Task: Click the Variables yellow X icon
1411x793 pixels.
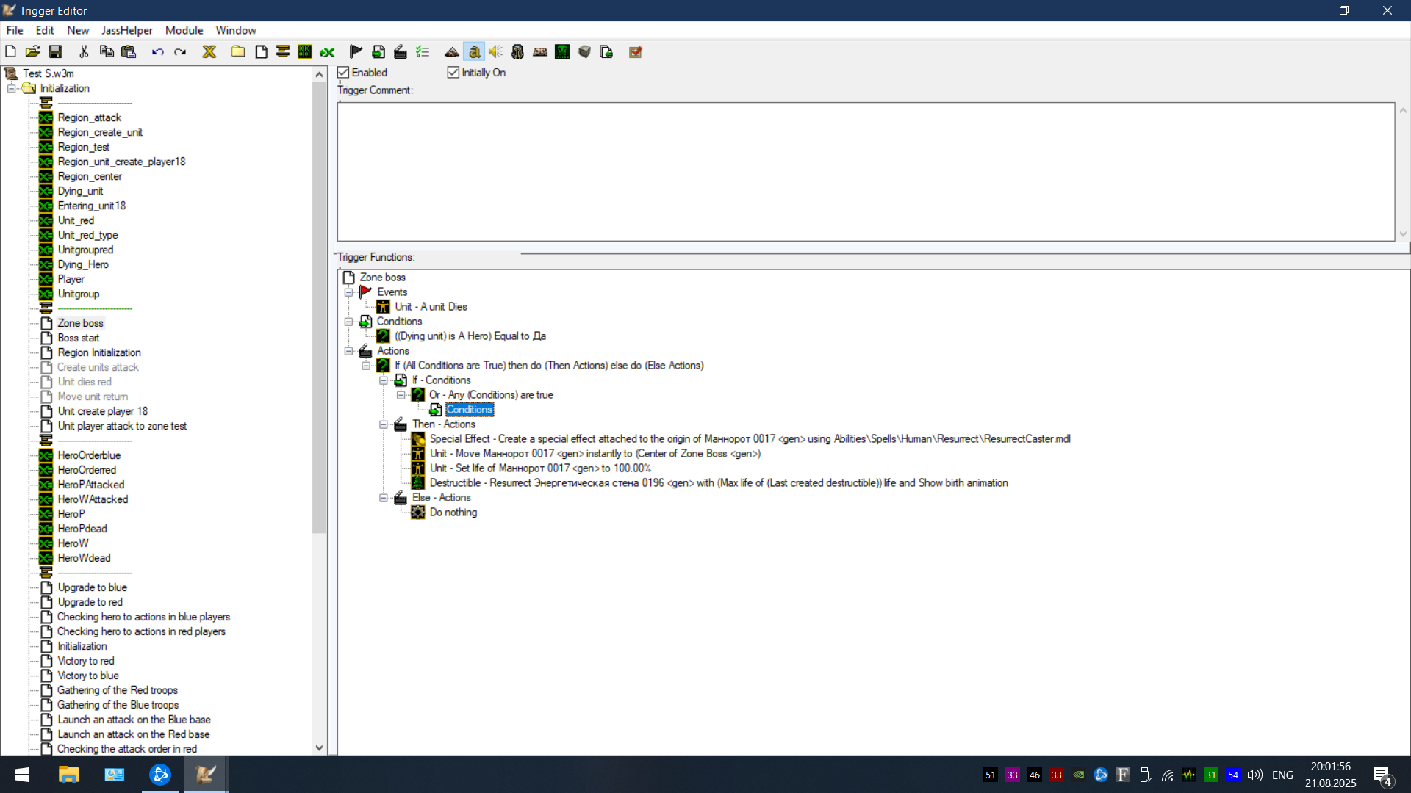Action: coord(209,51)
